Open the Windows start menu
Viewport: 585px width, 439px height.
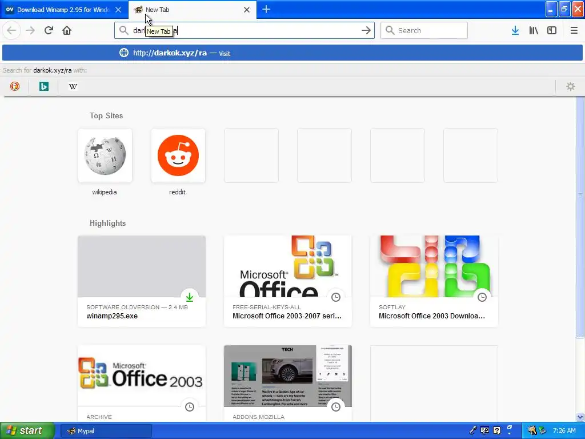click(x=27, y=430)
